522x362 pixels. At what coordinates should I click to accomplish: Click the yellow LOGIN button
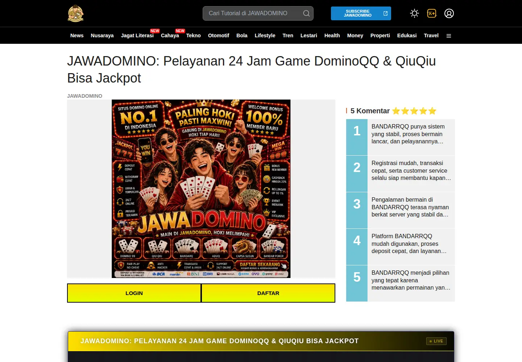click(x=134, y=293)
